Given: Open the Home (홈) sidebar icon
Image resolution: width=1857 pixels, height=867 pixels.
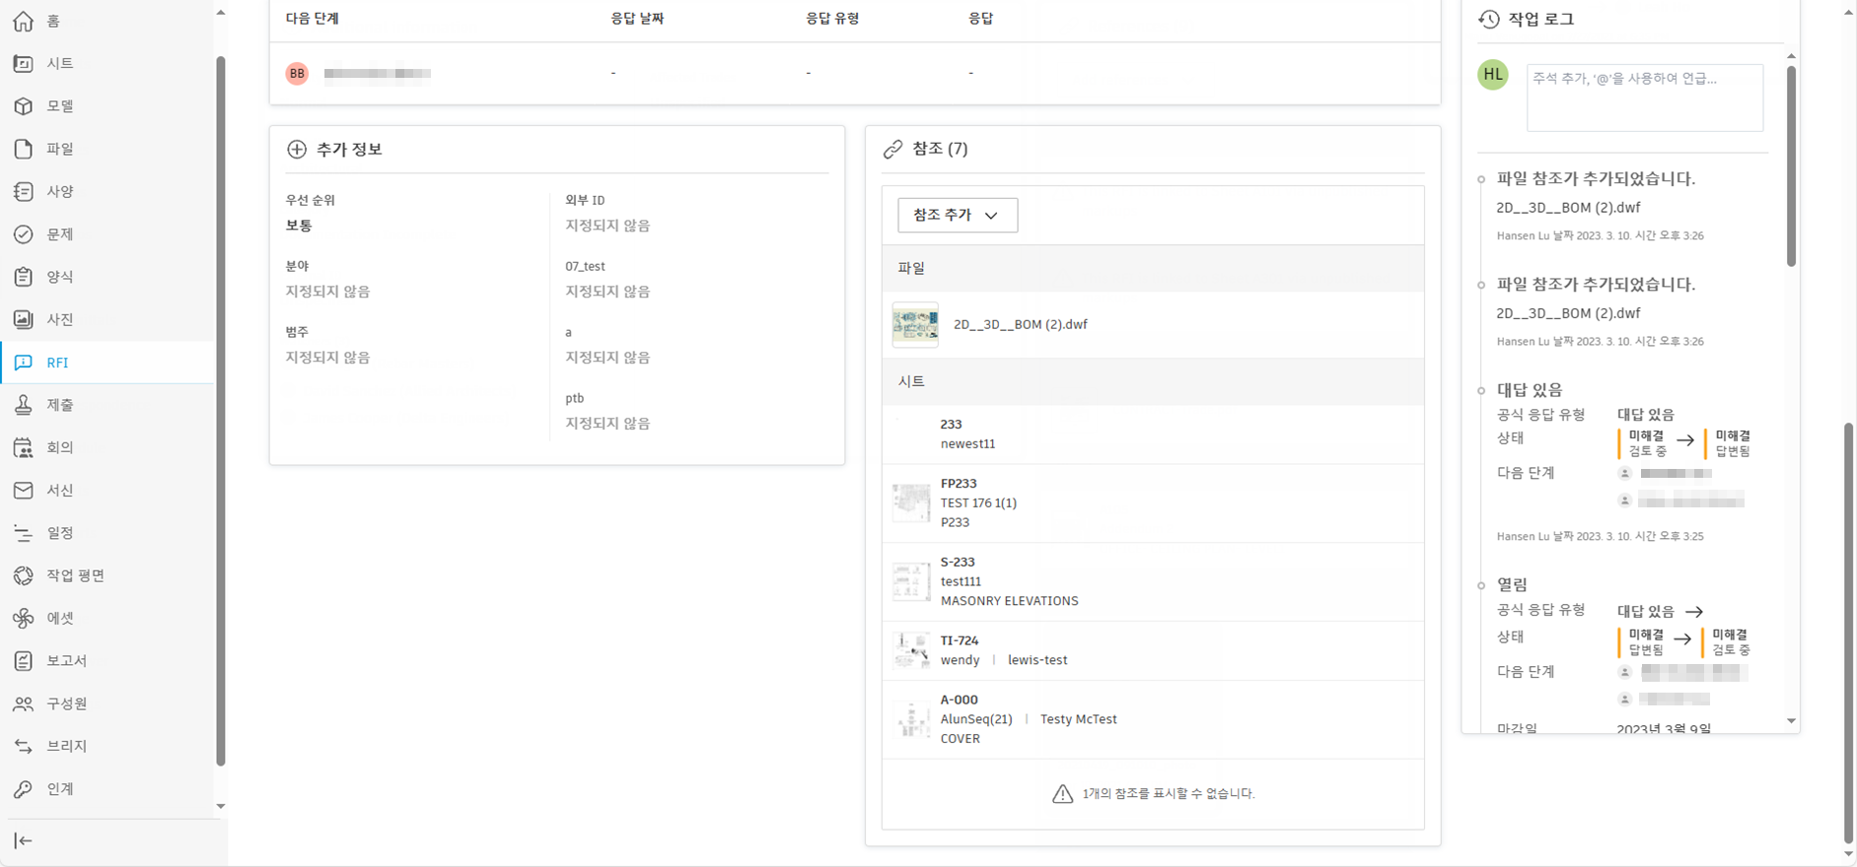Looking at the screenshot, I should (24, 21).
